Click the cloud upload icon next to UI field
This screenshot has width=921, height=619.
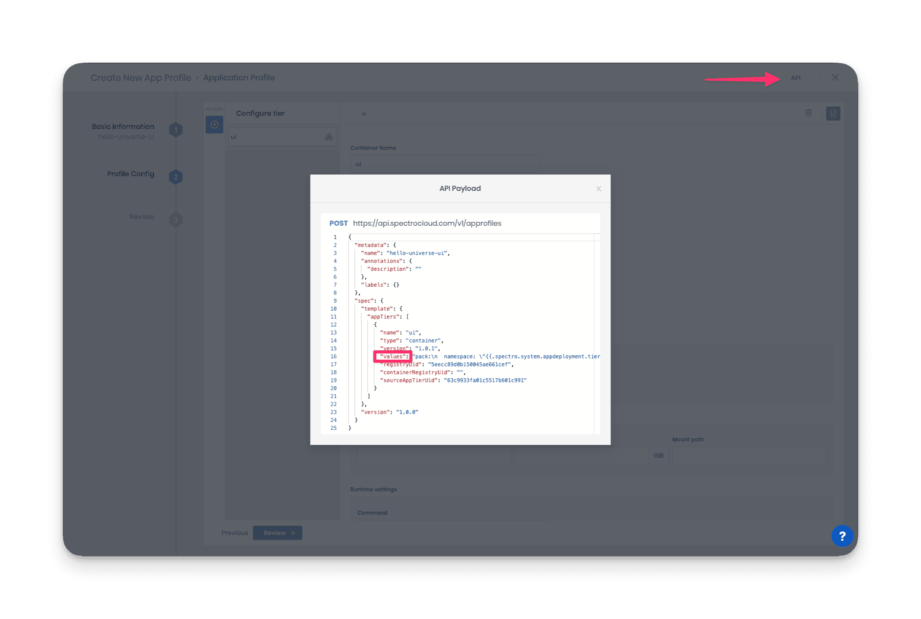330,137
